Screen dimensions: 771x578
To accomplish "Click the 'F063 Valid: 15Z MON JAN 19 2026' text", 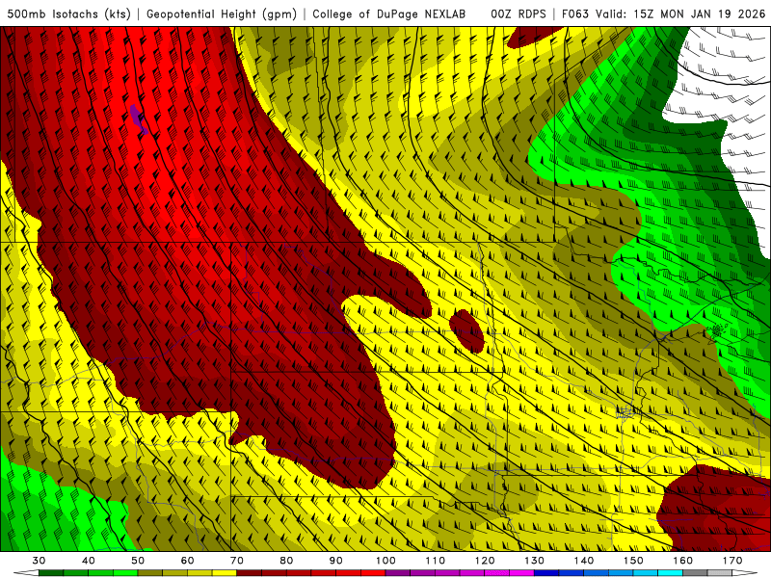I will coord(663,13).
